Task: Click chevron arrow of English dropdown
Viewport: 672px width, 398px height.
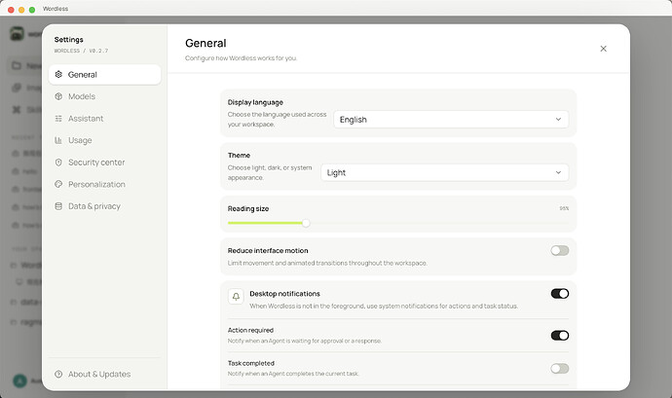Action: pyautogui.click(x=558, y=120)
